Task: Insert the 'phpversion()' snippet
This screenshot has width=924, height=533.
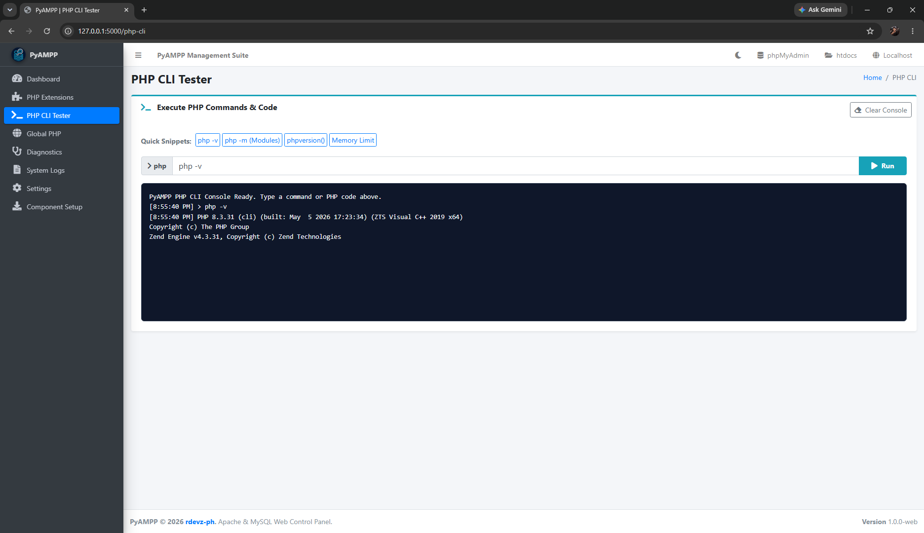Action: [306, 140]
